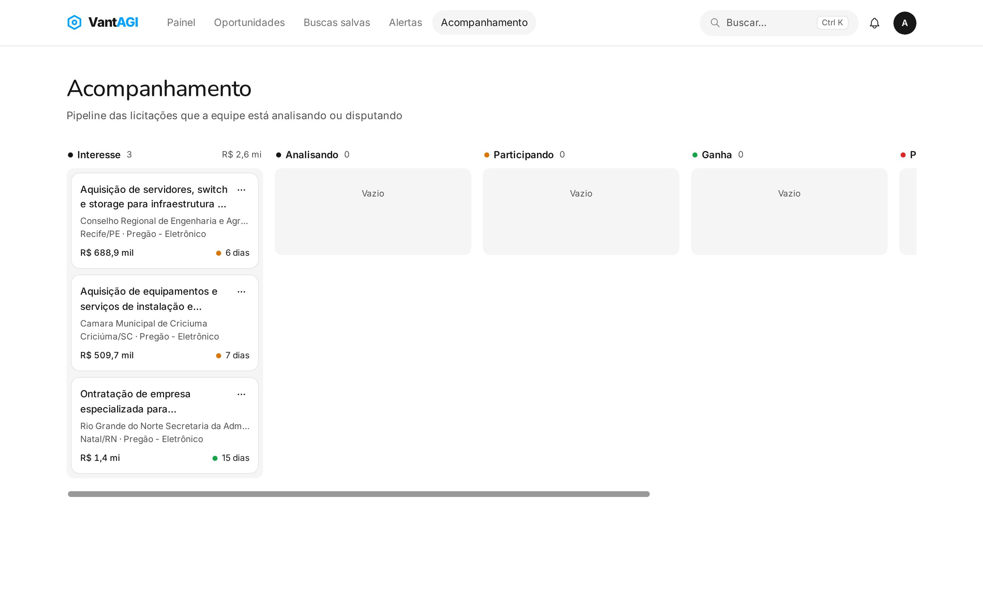This screenshot has width=983, height=614.
Task: Open options menu on Ontratação card
Action: [x=241, y=394]
